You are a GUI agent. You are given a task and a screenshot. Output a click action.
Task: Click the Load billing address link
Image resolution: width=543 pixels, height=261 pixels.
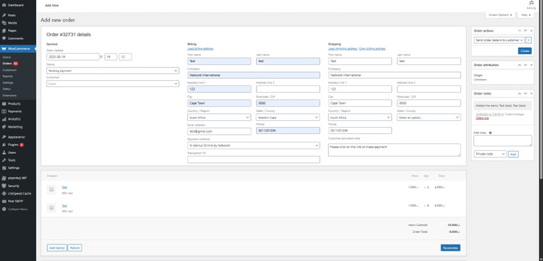(x=200, y=48)
